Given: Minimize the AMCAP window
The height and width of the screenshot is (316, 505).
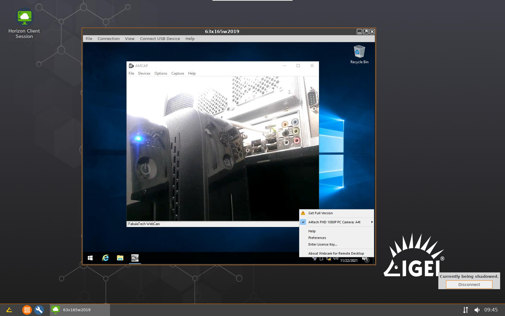Looking at the screenshot, I should 284,66.
